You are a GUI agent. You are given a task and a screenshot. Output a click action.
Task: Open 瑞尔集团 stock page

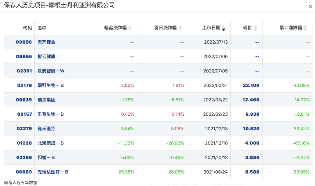46,100
